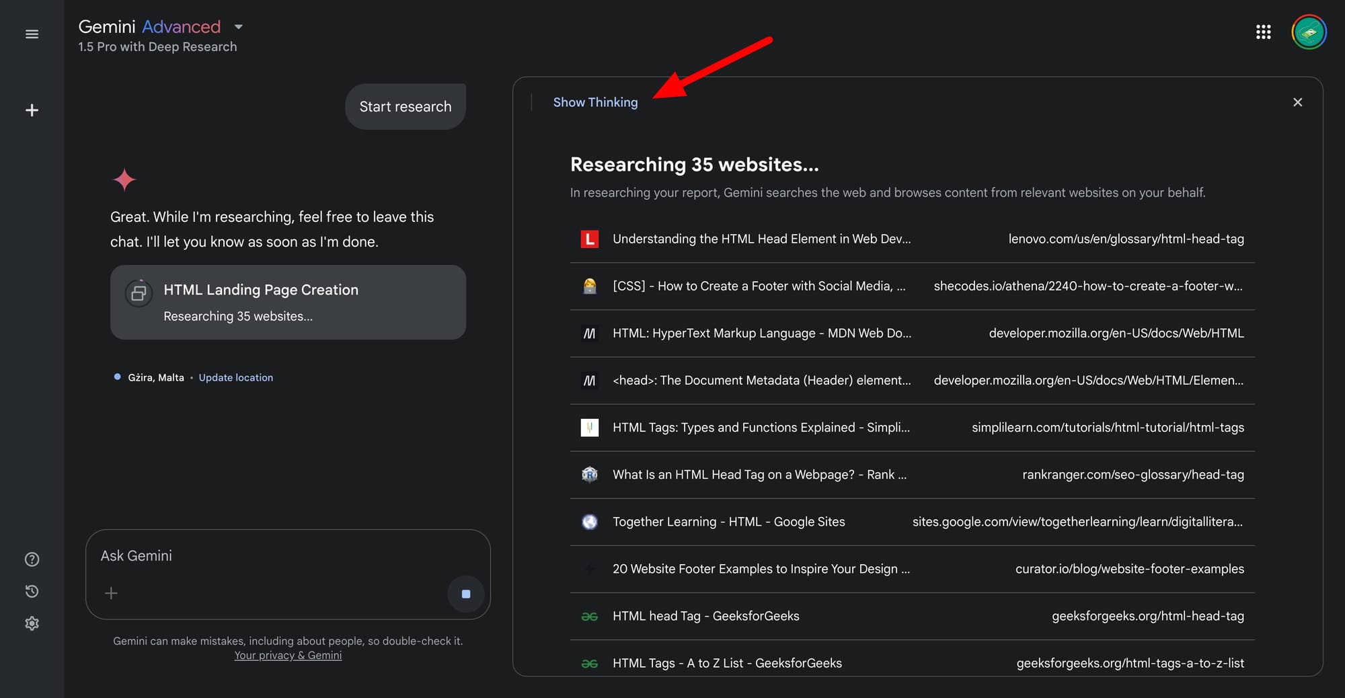Click the Lenovo favicon in the sources list
Screen dimensions: 1345x698
click(x=590, y=239)
